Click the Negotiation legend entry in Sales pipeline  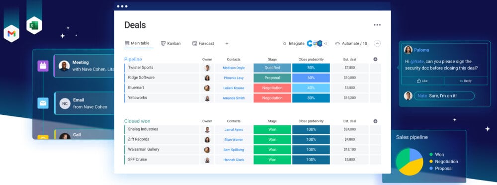coord(443,162)
